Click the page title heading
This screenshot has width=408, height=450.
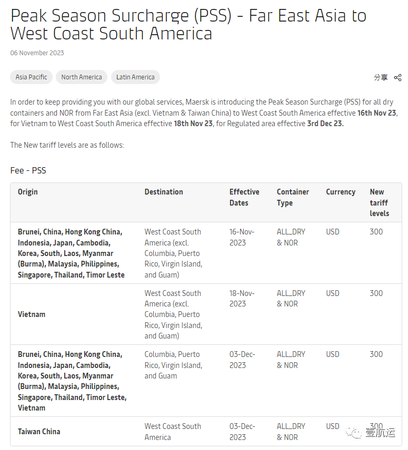188,24
